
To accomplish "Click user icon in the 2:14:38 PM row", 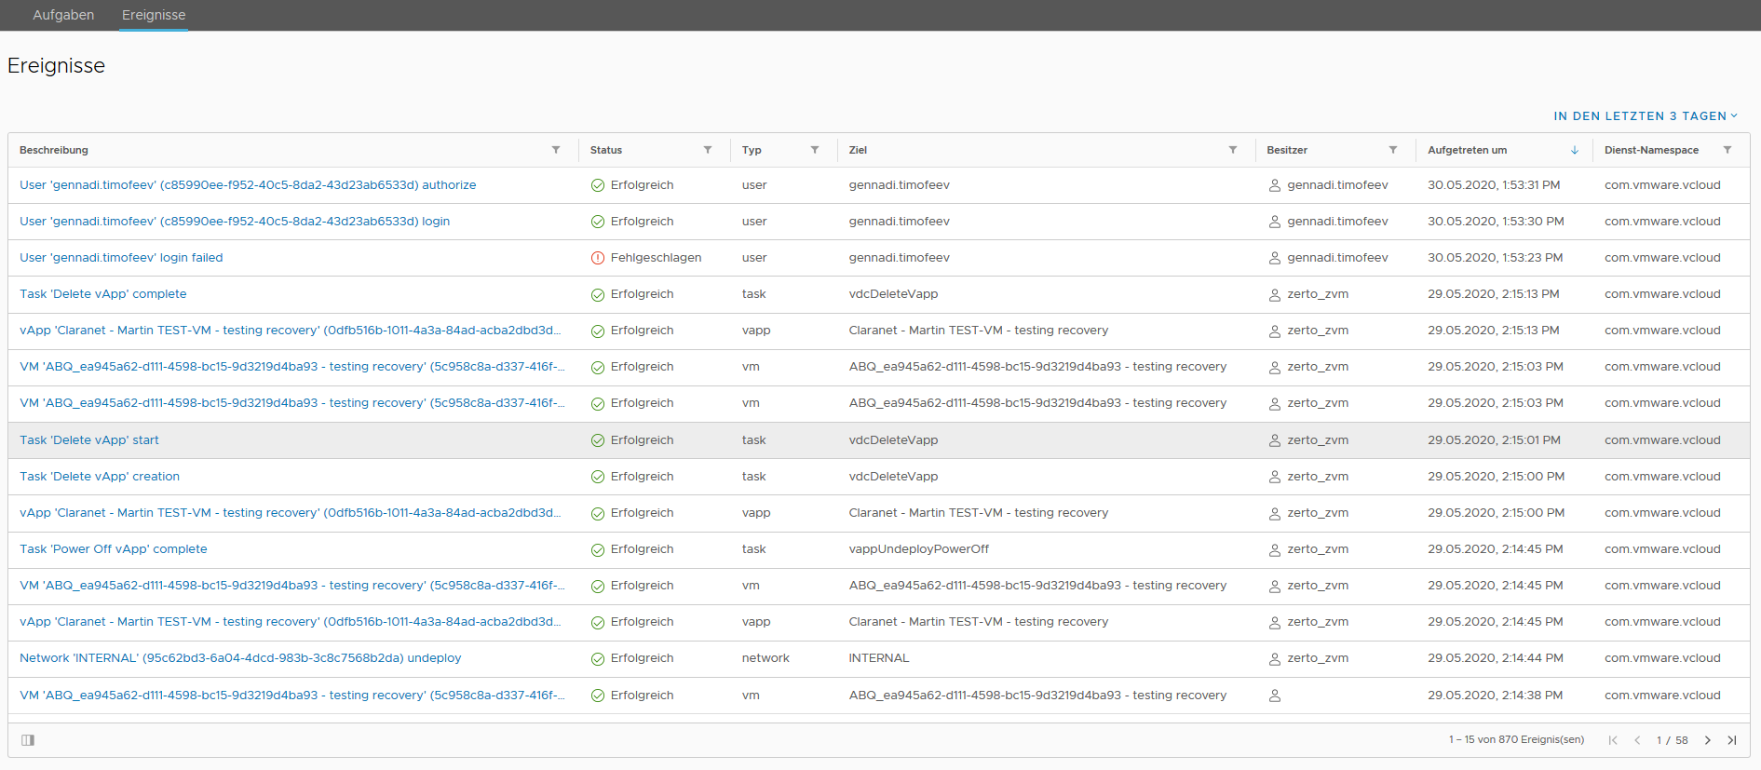I will click(x=1275, y=696).
